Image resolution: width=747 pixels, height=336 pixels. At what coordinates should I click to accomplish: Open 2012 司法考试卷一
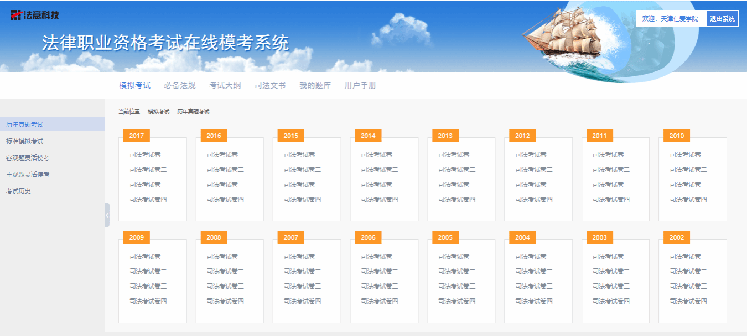pos(534,154)
